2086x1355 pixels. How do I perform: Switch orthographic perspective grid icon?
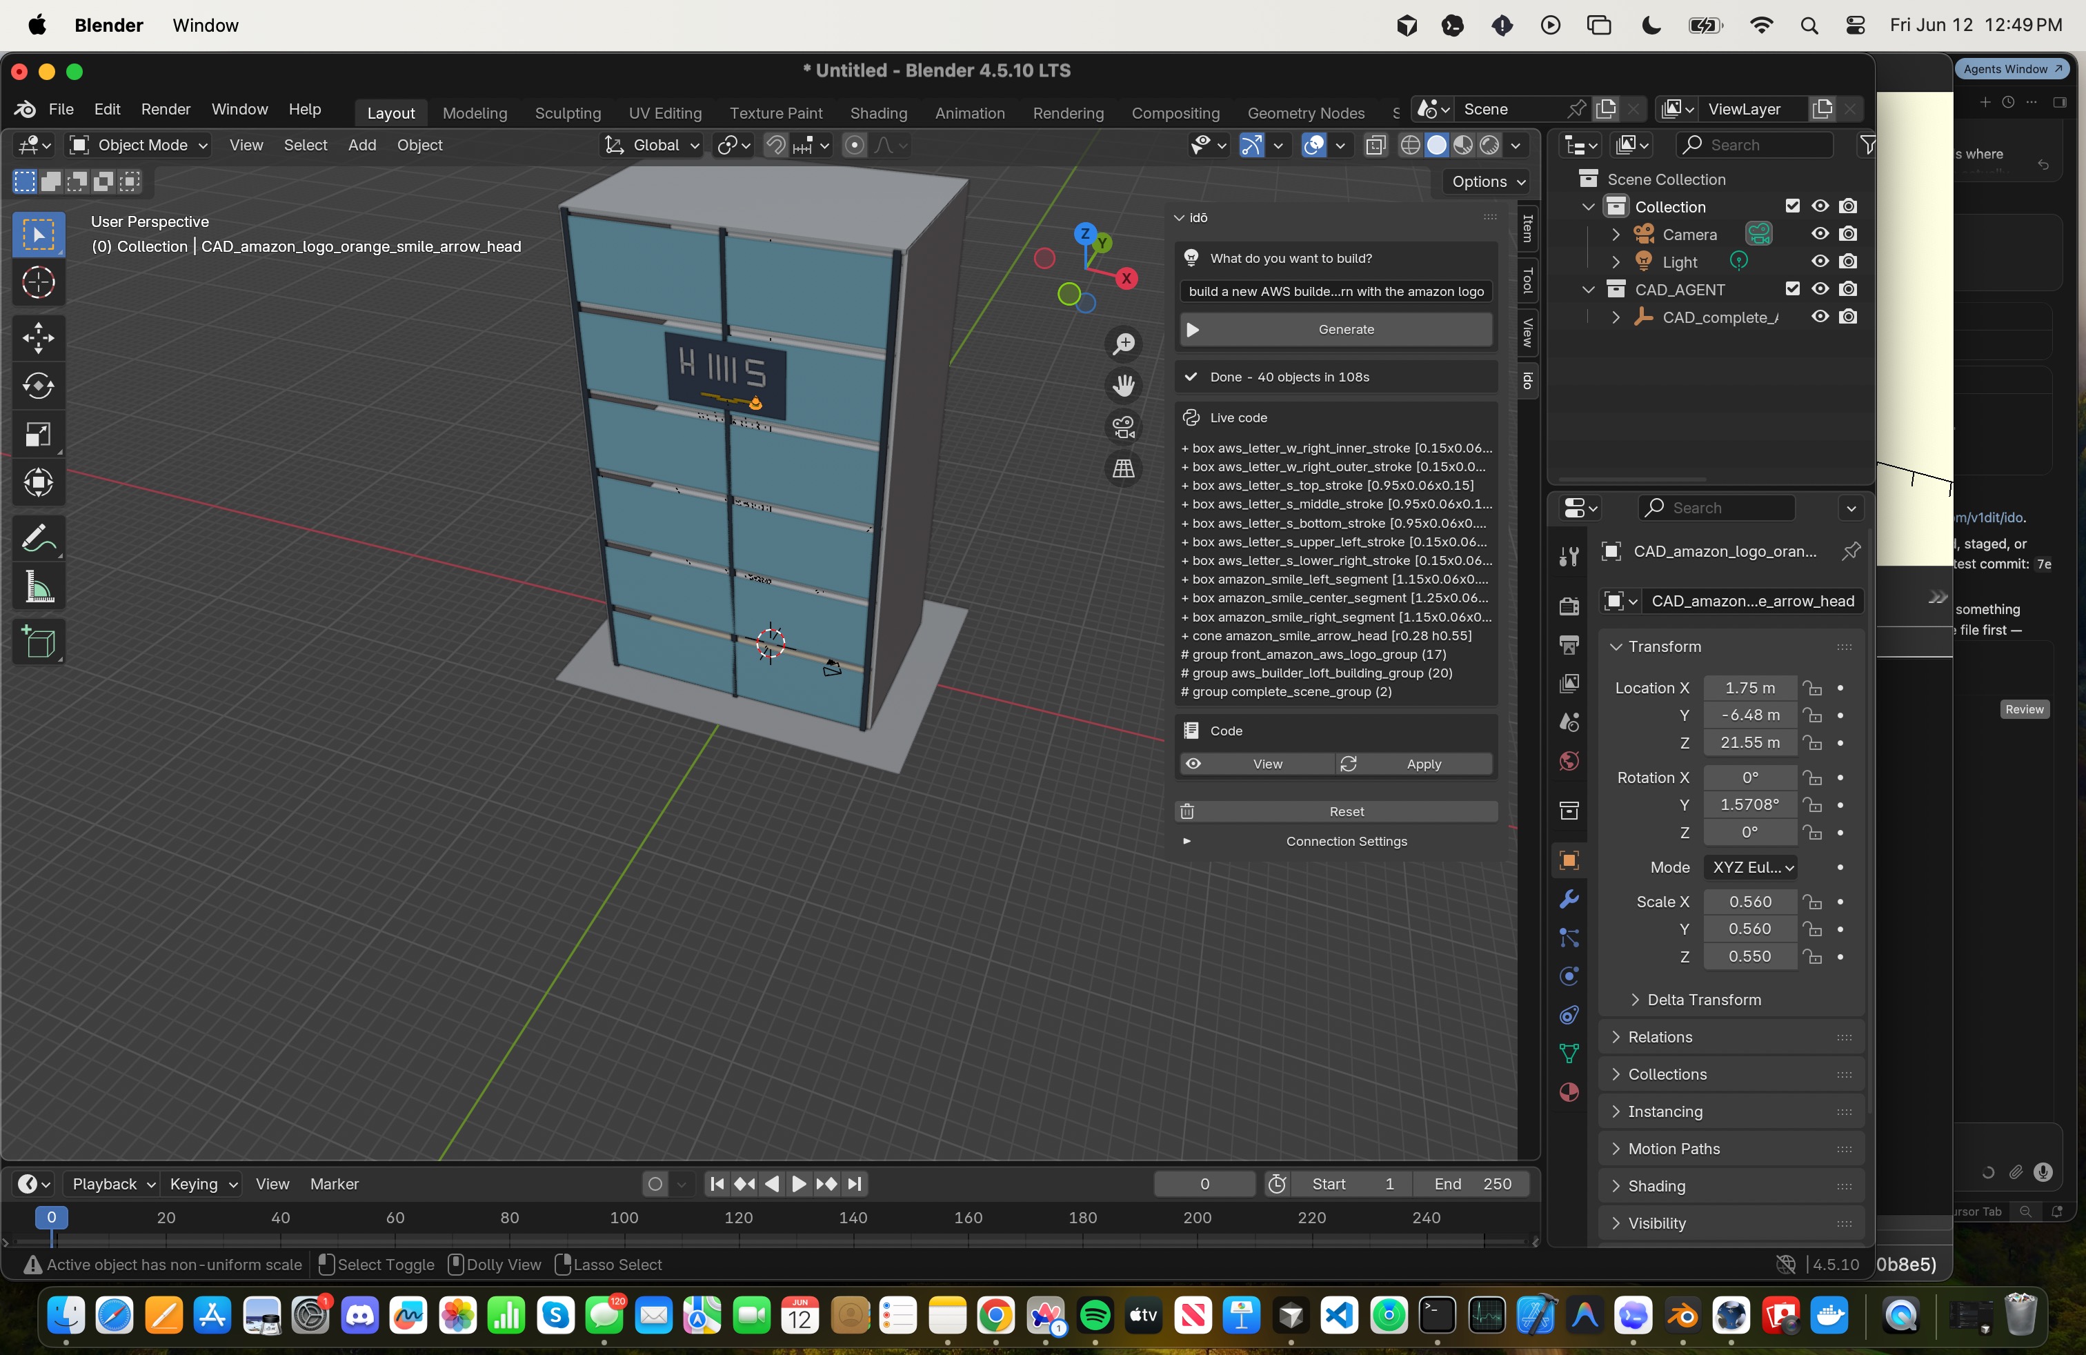click(x=1124, y=468)
